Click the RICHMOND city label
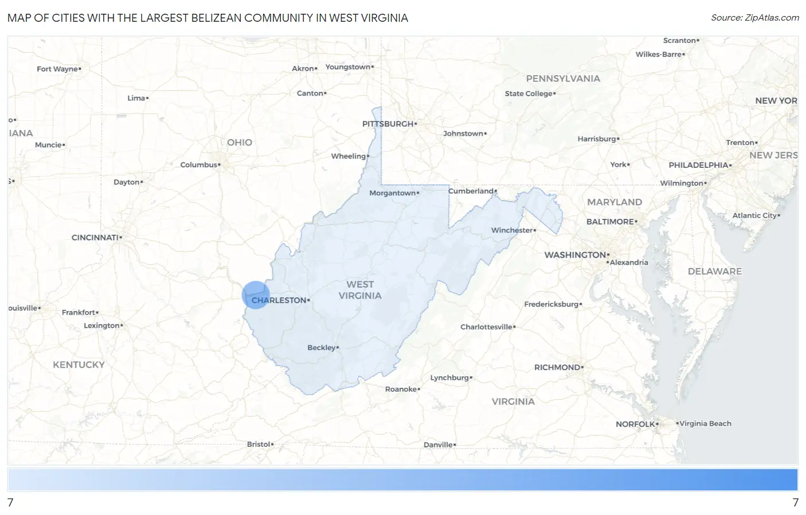 [557, 367]
